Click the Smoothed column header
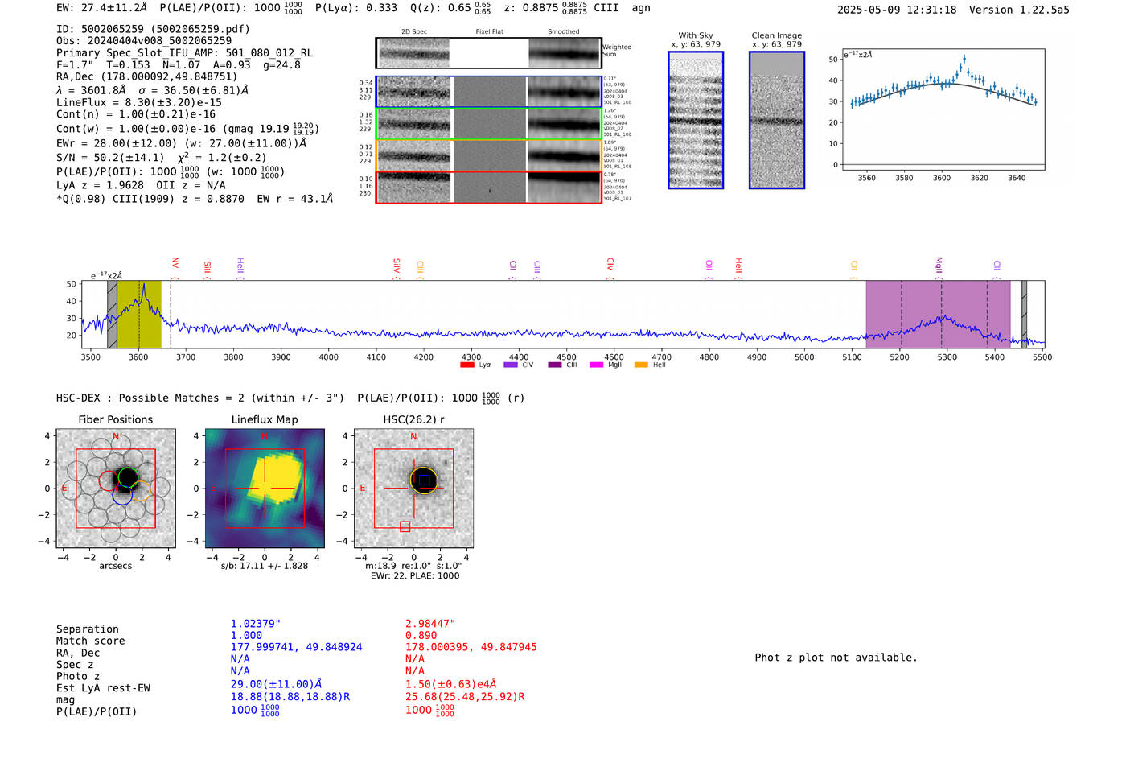The height and width of the screenshot is (767, 1126). coord(563,31)
